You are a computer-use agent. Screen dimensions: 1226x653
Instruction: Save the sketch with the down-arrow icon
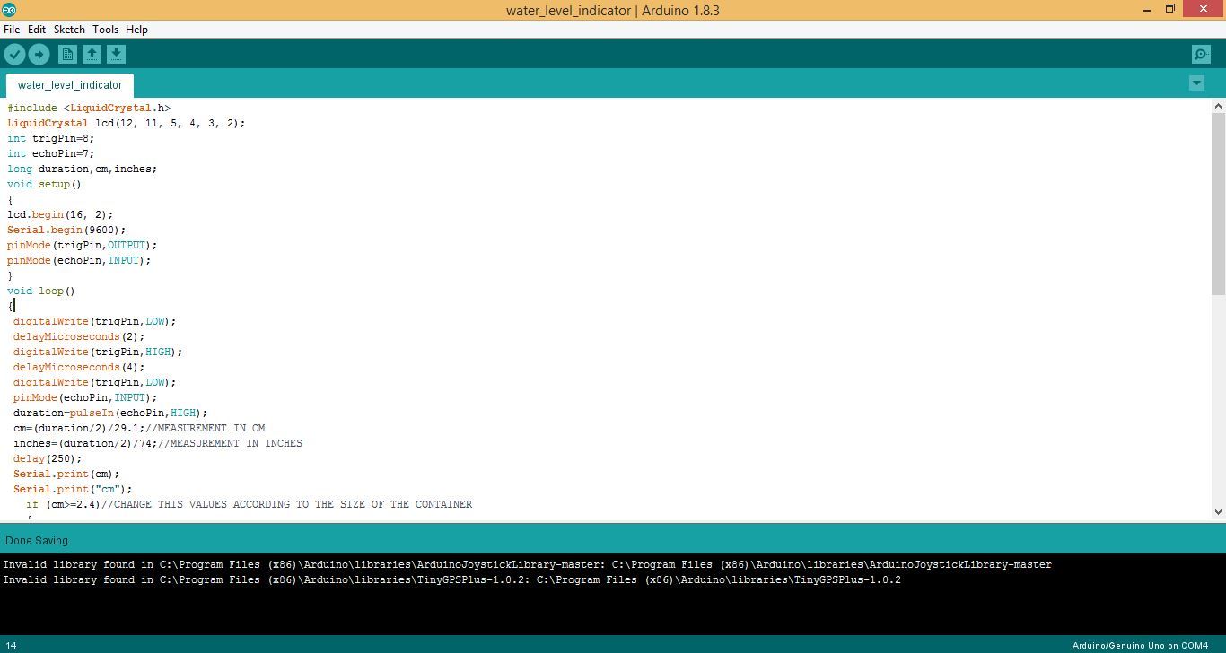pos(116,55)
